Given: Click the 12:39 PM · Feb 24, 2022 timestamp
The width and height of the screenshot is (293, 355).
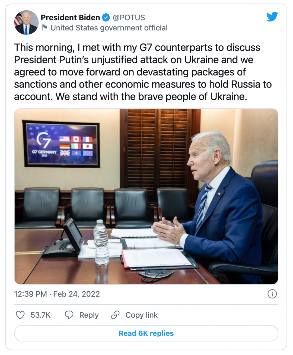Looking at the screenshot, I should tap(57, 294).
